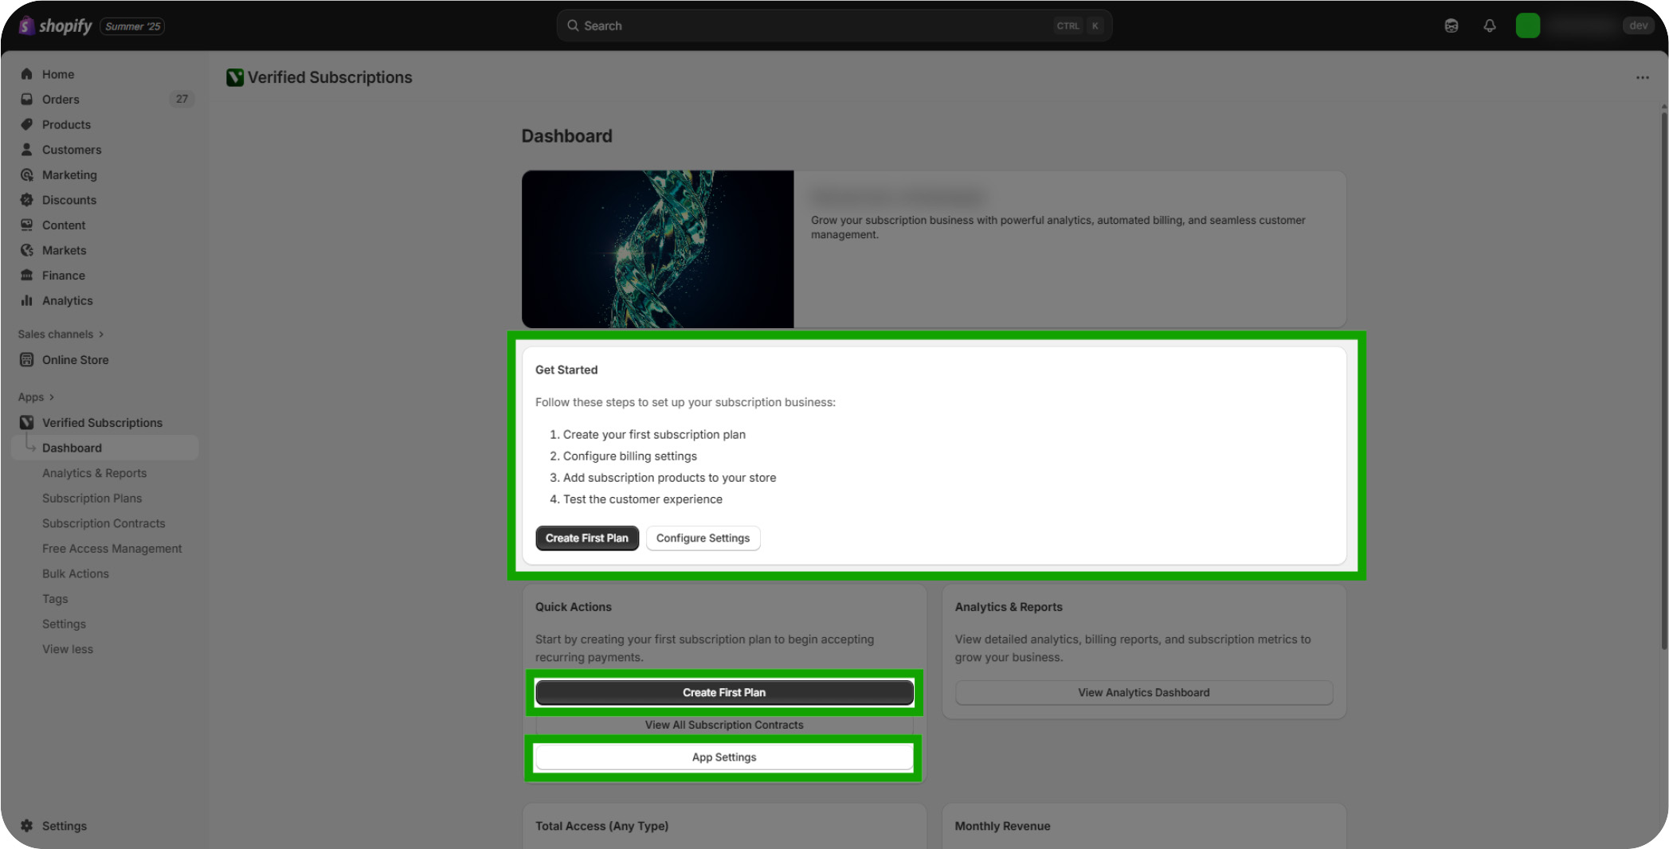Open the Discounts badge icon
This screenshot has height=849, width=1669.
(26, 200)
